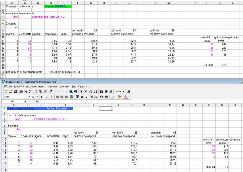The width and height of the screenshot is (243, 172).
Task: Expand the Arial font name list
Action: [x=29, y=97]
